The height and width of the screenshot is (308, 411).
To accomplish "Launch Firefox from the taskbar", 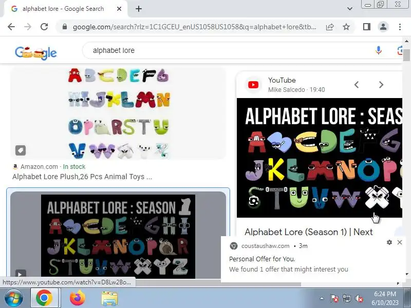I will click(78, 298).
